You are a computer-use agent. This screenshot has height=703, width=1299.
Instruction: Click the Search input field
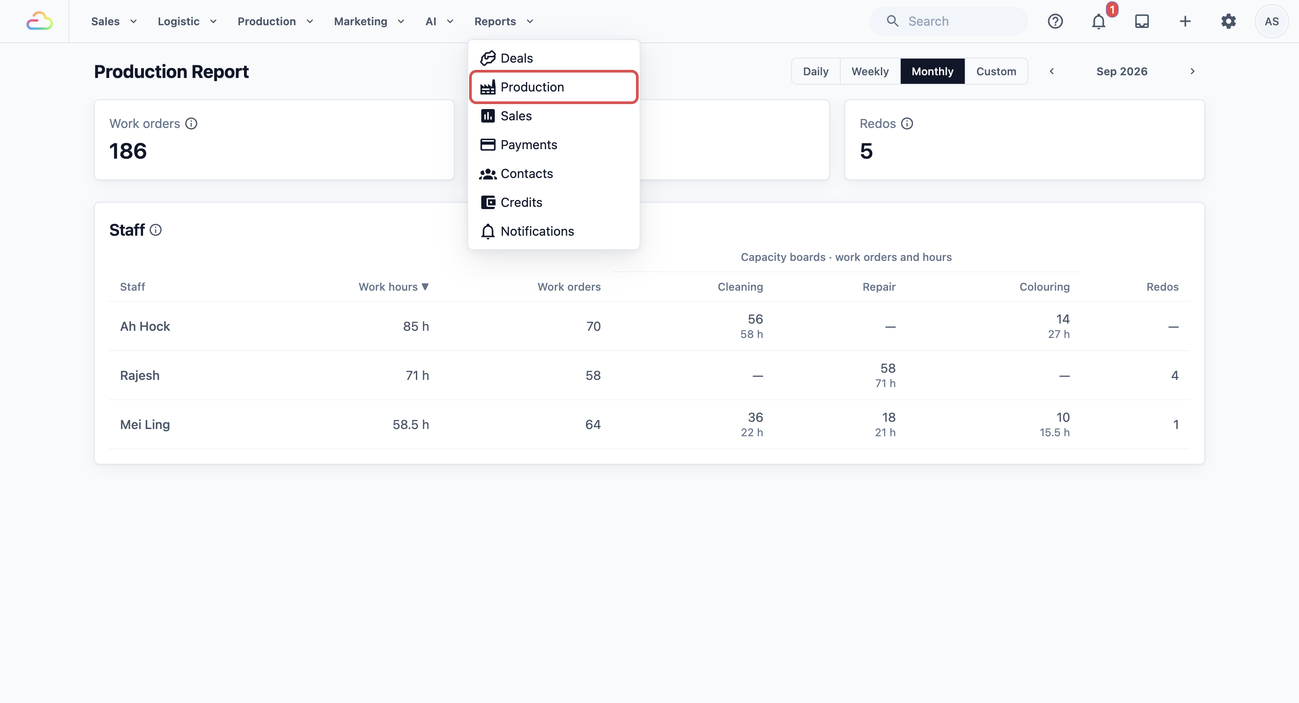[949, 21]
